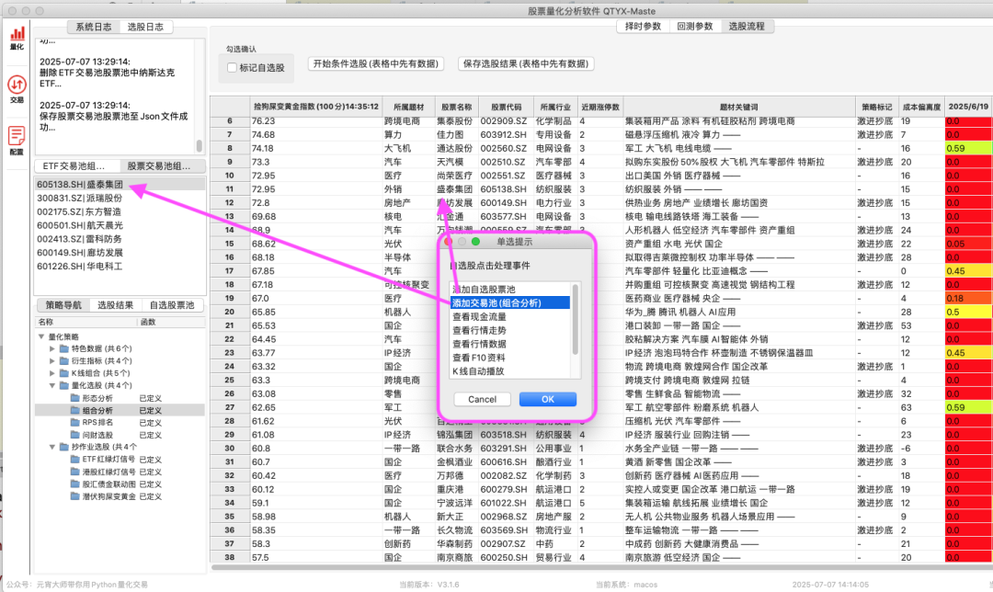Viewport: 993px width, 592px height.
Task: Expand the 衍生指标 disclosure triangle
Action: click(51, 361)
